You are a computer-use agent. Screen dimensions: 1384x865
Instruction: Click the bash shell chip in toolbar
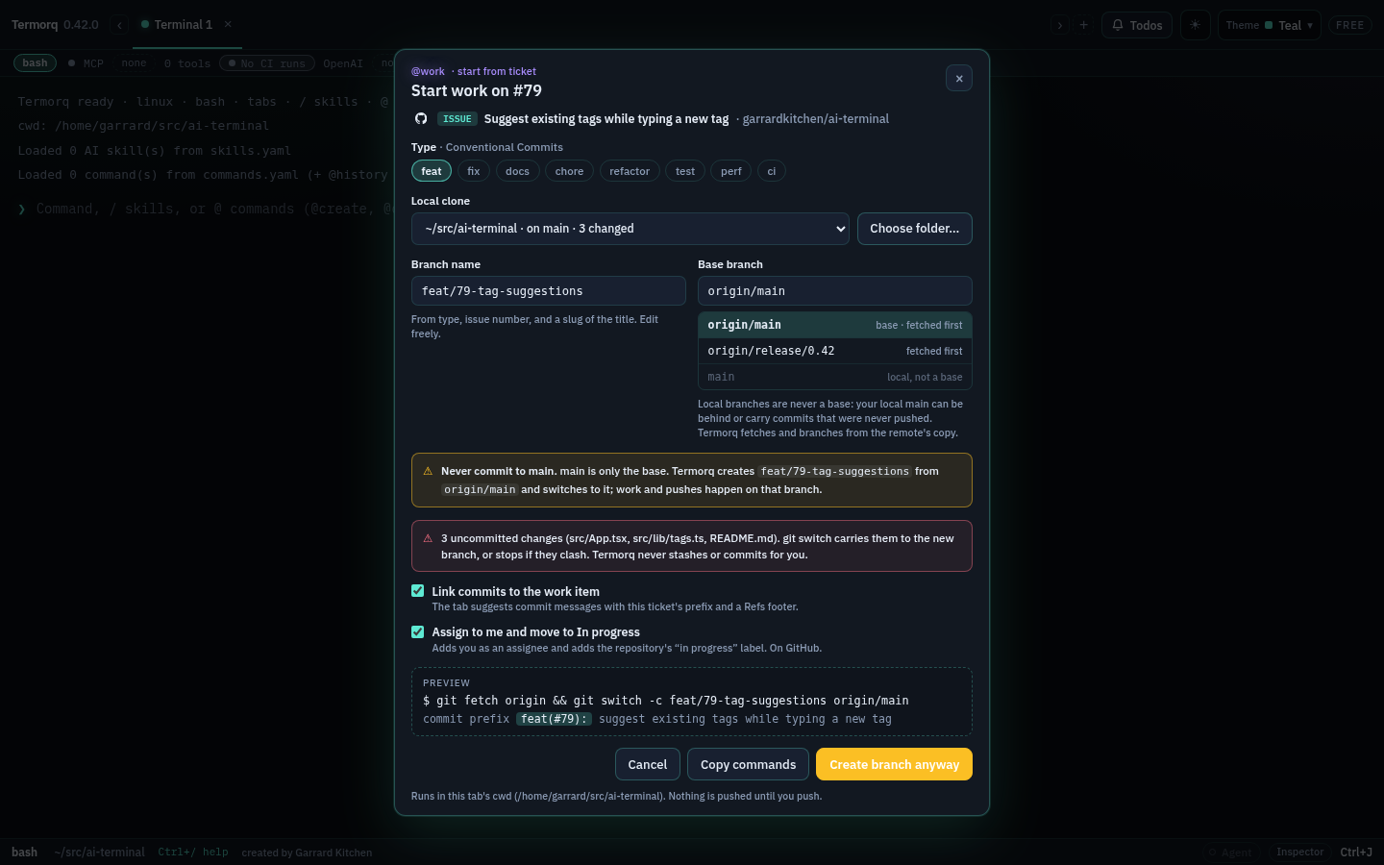[36, 63]
